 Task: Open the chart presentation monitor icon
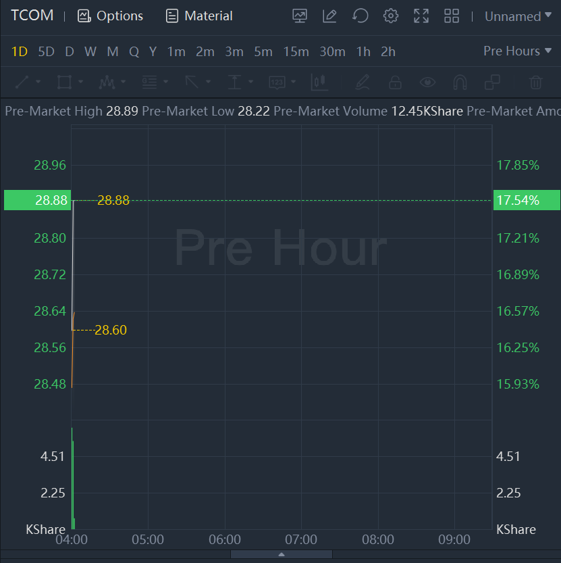300,16
